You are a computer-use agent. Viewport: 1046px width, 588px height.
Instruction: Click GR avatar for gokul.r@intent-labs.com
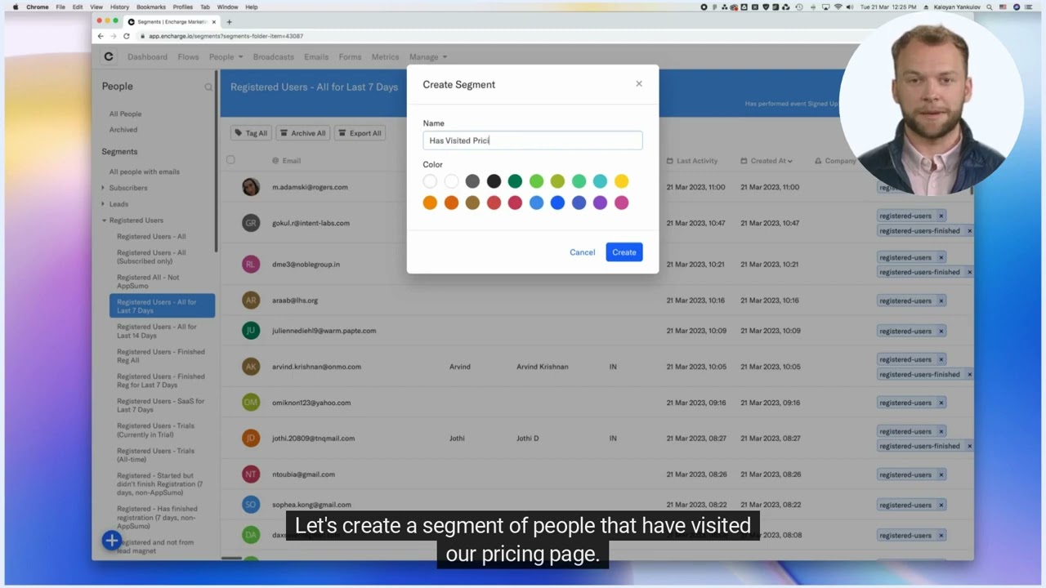click(x=251, y=223)
